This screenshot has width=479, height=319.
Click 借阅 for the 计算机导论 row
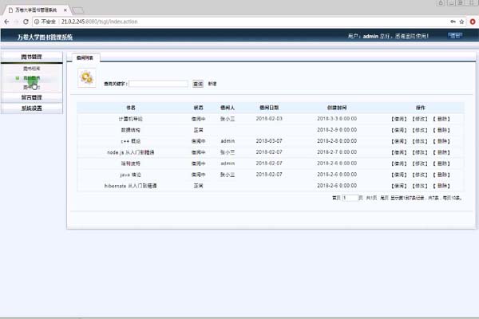tap(399, 118)
